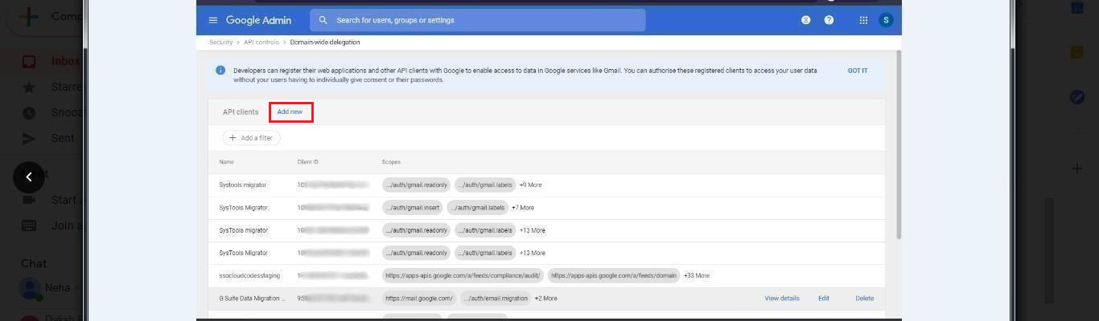The image size is (1099, 321).
Task: Click the Scopes column header
Action: 391,162
